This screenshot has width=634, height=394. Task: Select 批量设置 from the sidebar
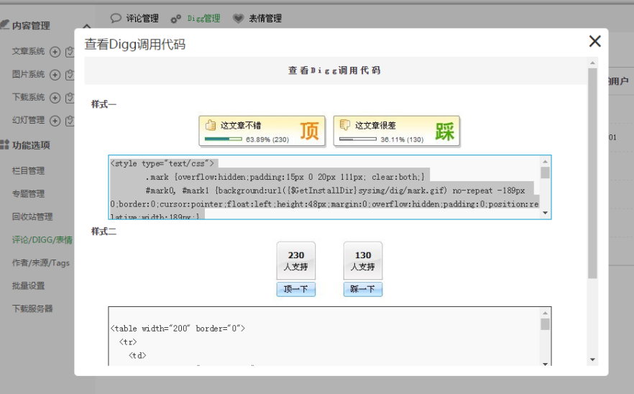point(28,286)
